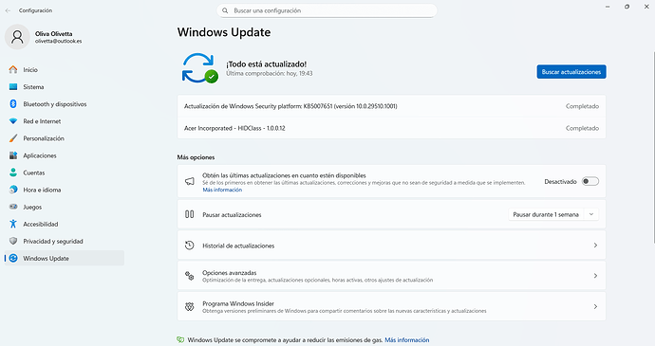Image resolution: width=655 pixels, height=346 pixels.
Task: Click the Buscar actualizaciones button
Action: 571,72
